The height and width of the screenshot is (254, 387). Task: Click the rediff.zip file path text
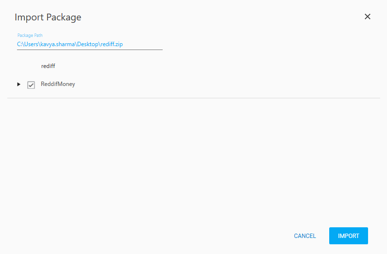click(70, 44)
